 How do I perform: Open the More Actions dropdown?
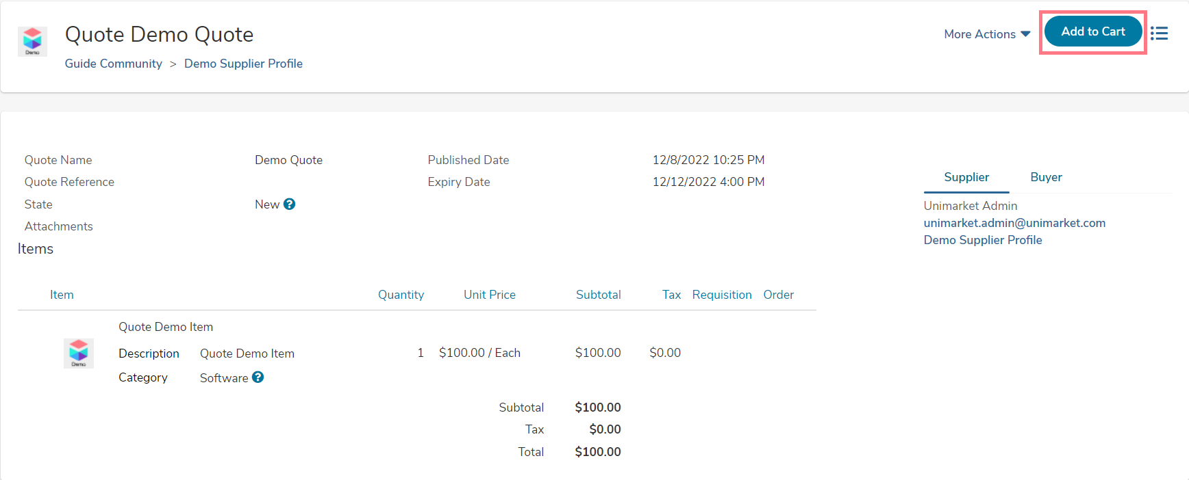tap(987, 34)
